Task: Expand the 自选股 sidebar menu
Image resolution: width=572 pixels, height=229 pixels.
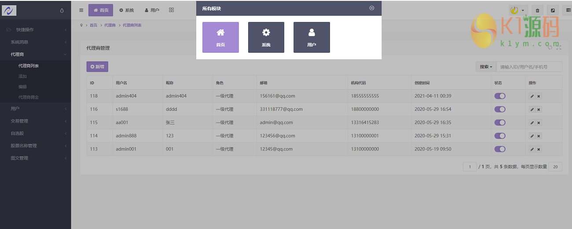Action: point(35,133)
